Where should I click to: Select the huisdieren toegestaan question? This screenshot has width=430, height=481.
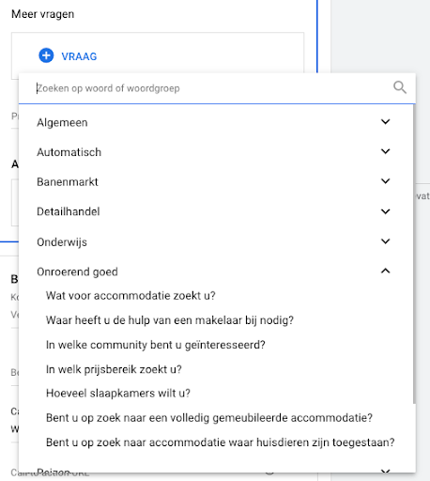coord(220,442)
